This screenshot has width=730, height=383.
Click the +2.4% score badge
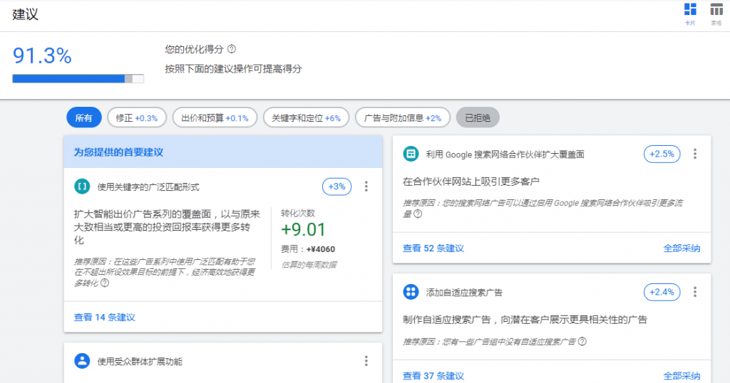(662, 292)
